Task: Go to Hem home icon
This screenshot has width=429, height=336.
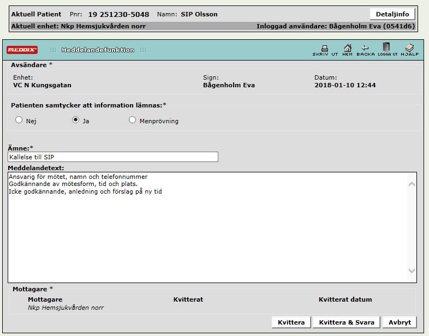Action: tap(348, 50)
